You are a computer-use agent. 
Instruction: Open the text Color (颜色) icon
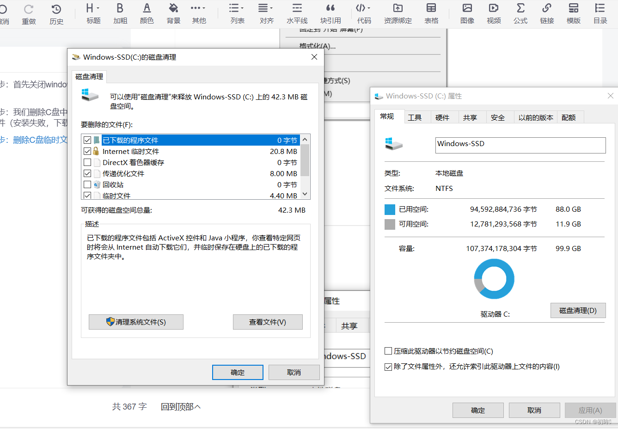147,8
